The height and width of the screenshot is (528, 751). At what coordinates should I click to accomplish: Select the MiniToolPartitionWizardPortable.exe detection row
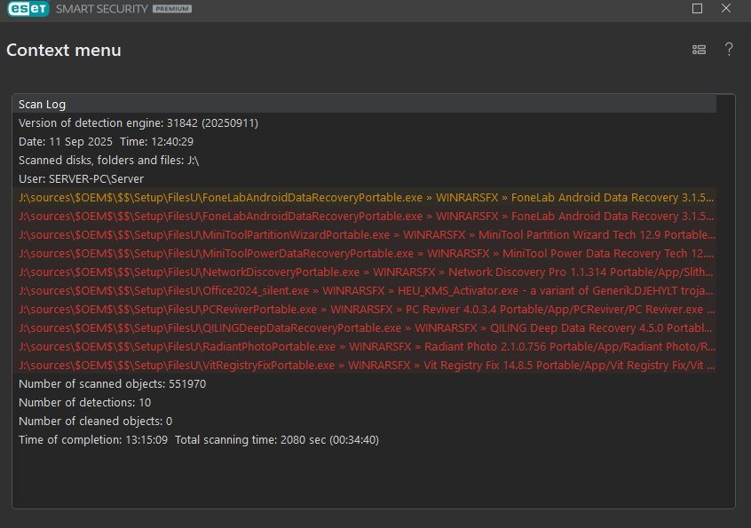(x=365, y=235)
